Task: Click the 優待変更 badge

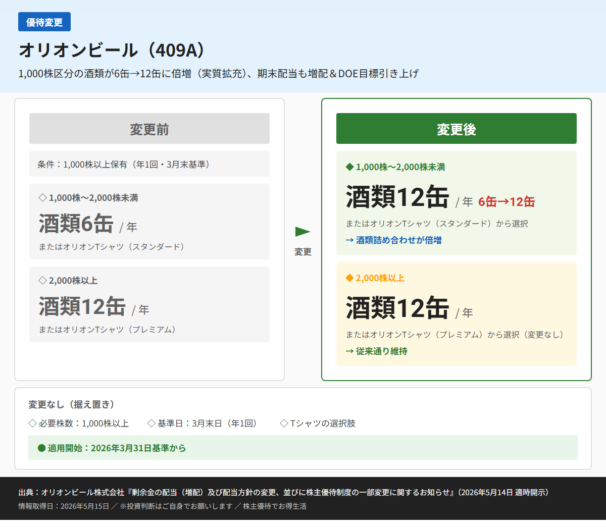Action: (x=44, y=22)
